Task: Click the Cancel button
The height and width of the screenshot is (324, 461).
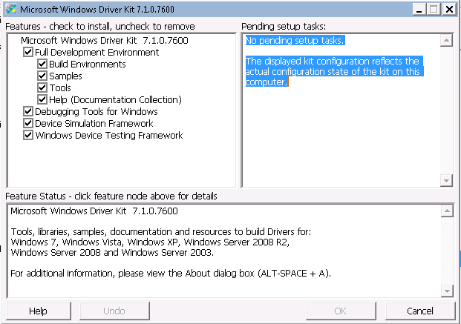Action: pyautogui.click(x=419, y=311)
